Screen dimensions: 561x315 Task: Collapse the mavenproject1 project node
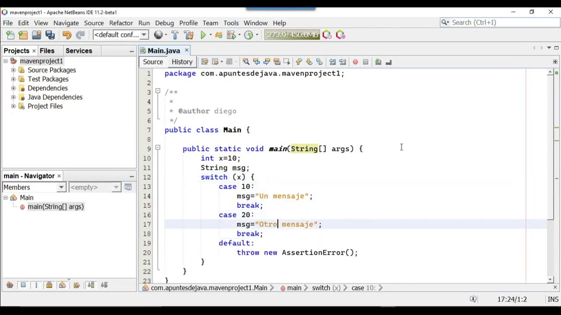coord(6,61)
